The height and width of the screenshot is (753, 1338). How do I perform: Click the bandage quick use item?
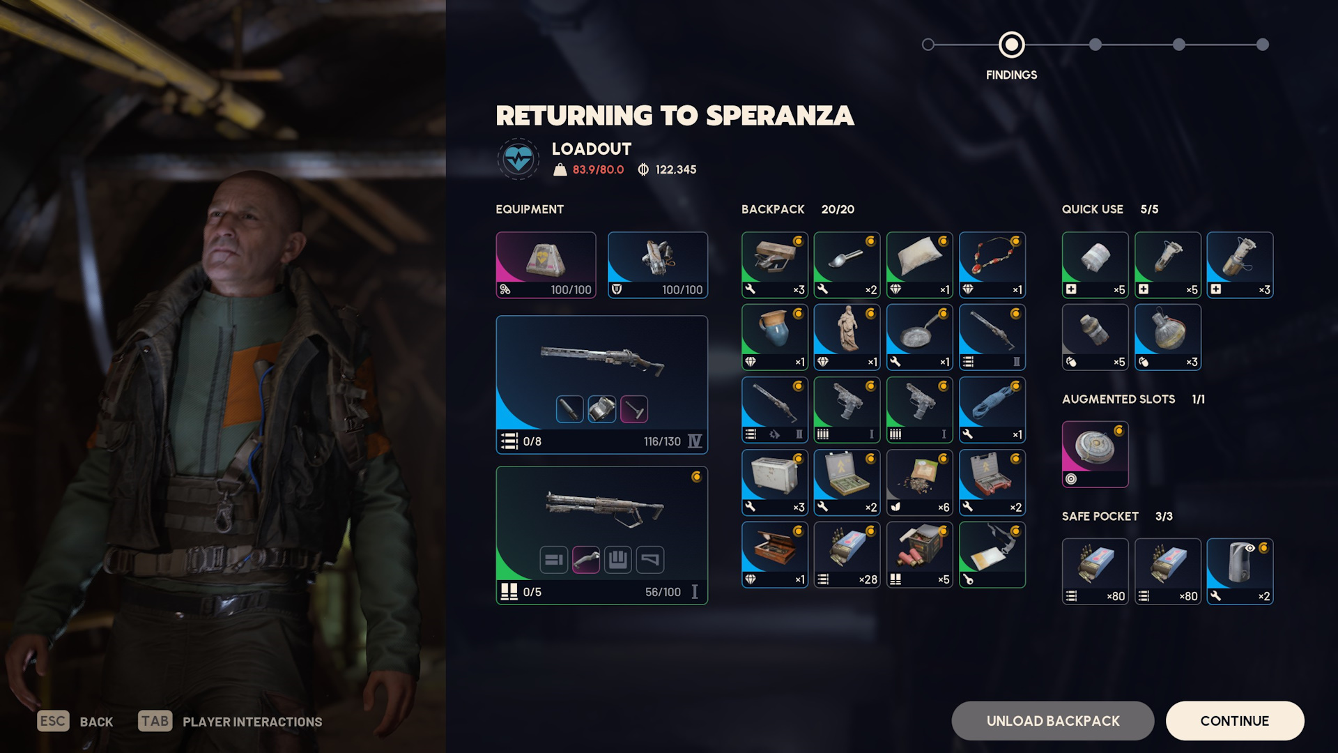point(1095,265)
